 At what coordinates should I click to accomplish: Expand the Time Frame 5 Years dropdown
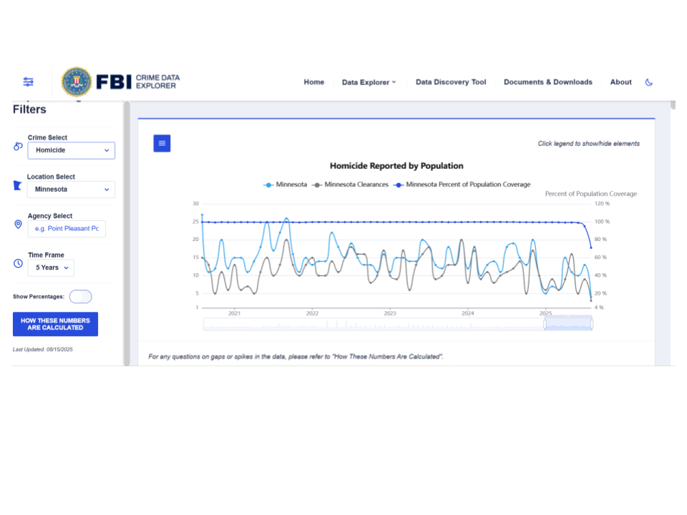point(51,268)
